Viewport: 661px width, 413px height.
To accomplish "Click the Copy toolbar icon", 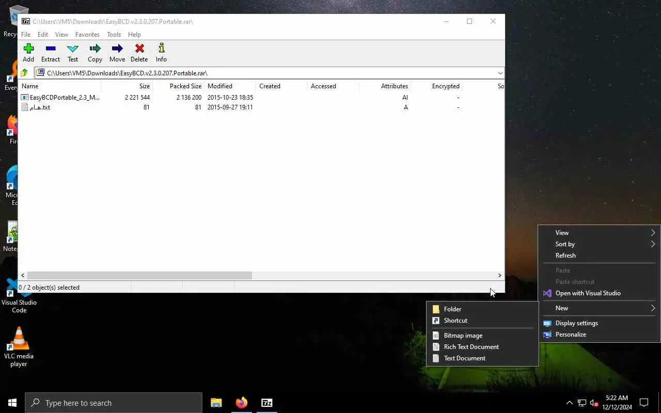I will click(x=95, y=49).
